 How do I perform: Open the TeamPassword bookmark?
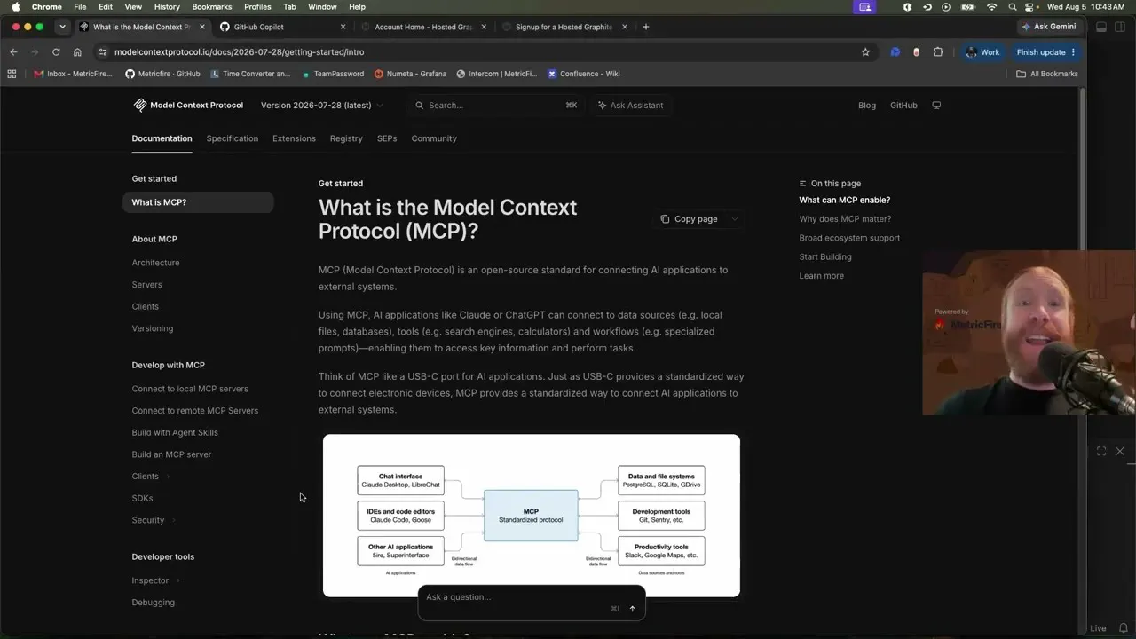coord(333,74)
